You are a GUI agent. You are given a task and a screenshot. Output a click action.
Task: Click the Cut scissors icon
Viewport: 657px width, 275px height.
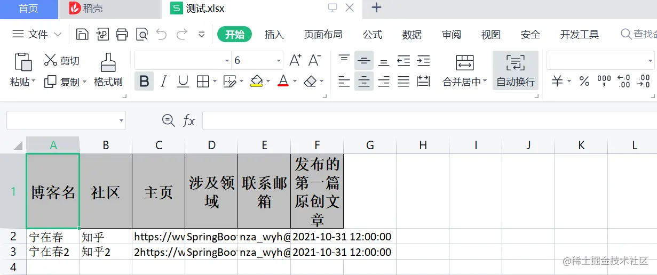51,60
